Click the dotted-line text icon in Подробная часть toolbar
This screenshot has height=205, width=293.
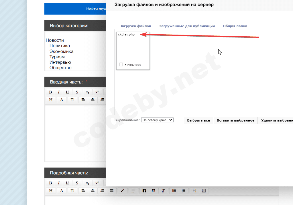tap(133, 191)
